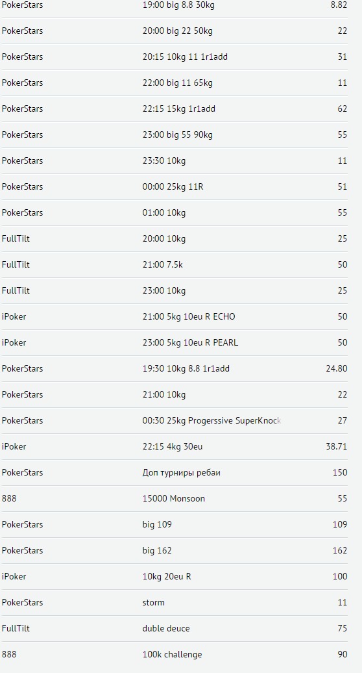Select the FullTilt 21:00 7.5k row
Screen dimensions: 362x673
tap(174, 265)
